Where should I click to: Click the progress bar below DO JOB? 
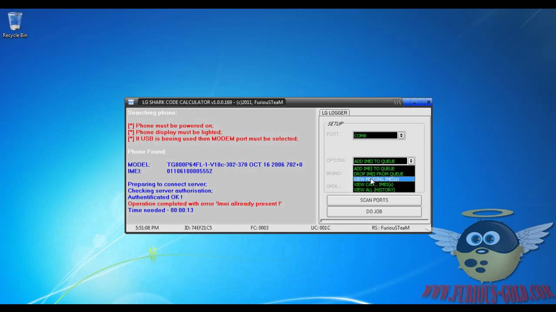(x=374, y=221)
